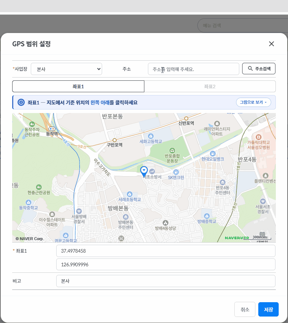This screenshot has height=323, width=288.
Task: Click the 세화고등학교 school icon on map
Action: coord(151,136)
